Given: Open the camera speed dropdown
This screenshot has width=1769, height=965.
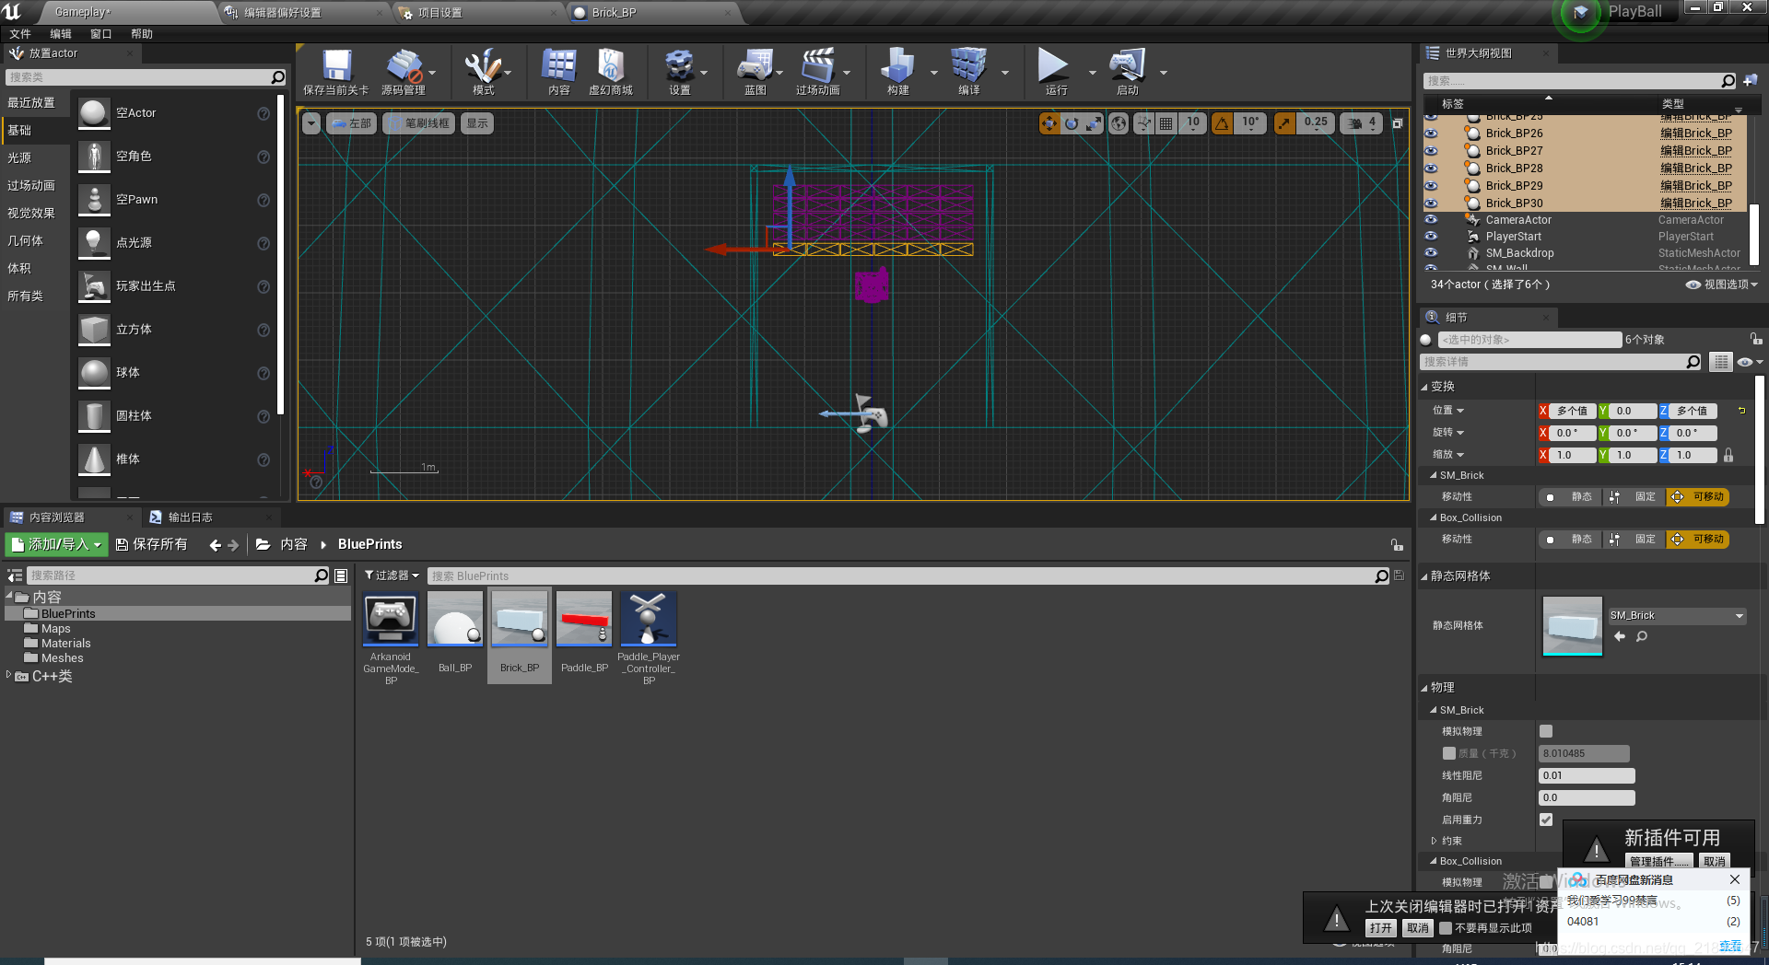Looking at the screenshot, I should (1362, 123).
